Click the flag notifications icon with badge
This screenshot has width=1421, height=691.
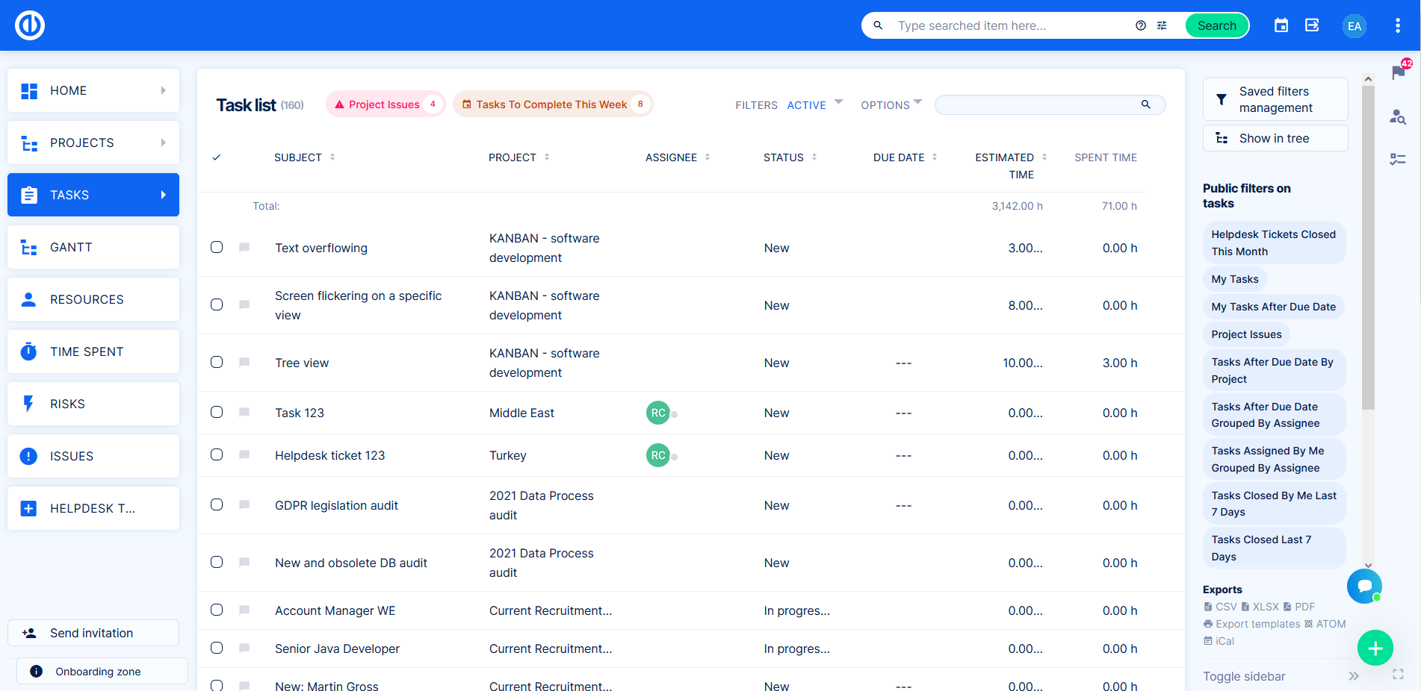(1398, 72)
